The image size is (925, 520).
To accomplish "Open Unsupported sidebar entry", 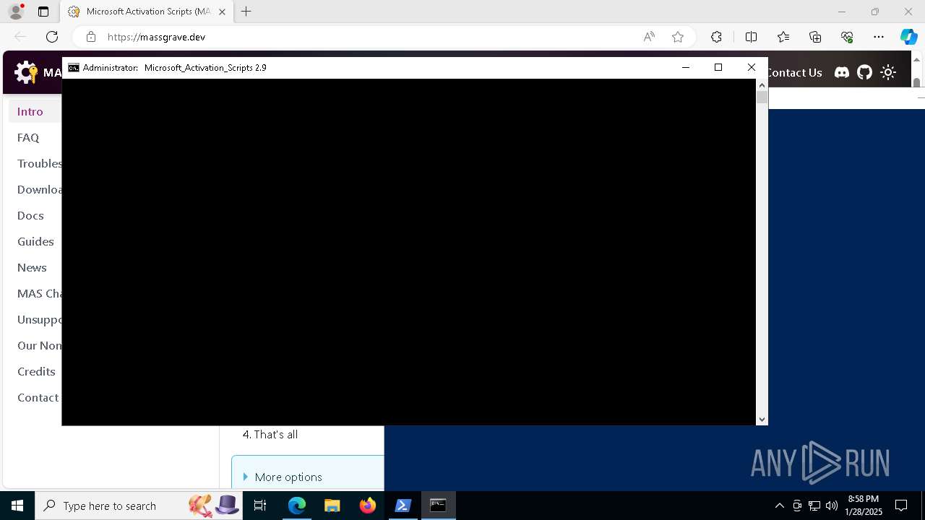I will coord(40,319).
